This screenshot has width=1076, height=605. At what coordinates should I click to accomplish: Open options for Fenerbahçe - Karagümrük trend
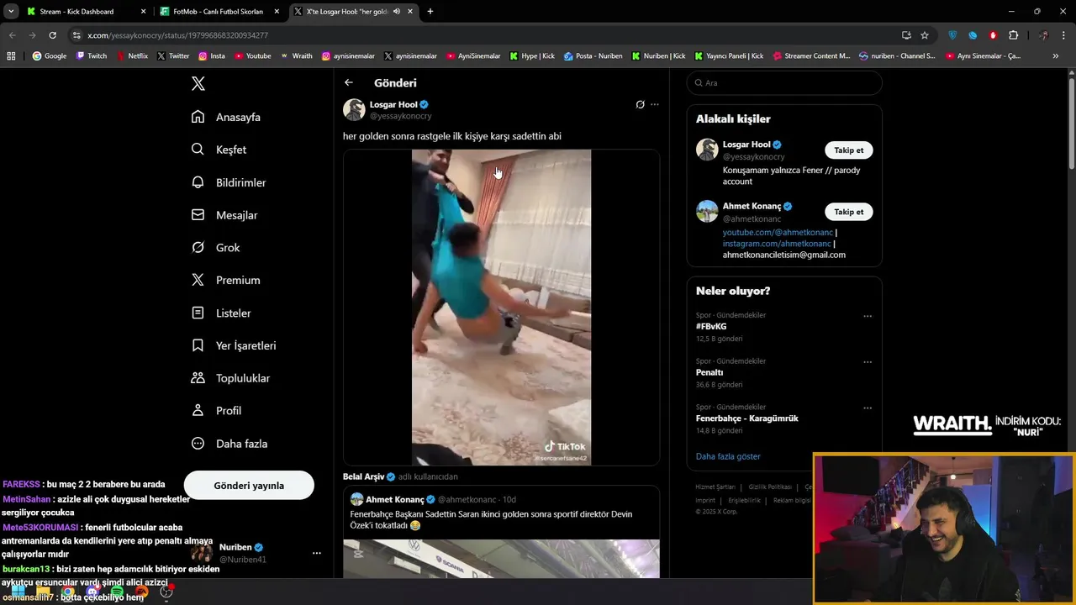[x=868, y=408]
